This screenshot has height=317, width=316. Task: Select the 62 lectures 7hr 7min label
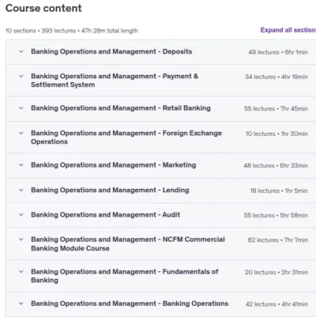278,240
